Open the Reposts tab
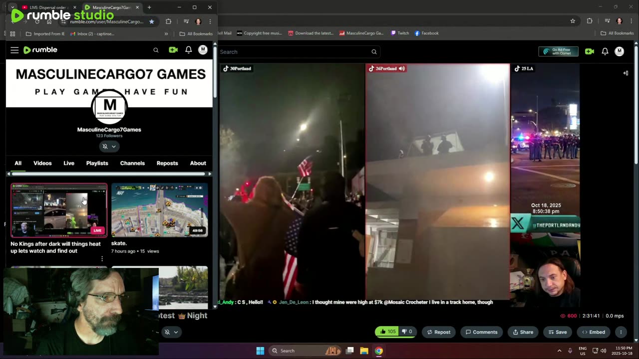The width and height of the screenshot is (639, 359). tap(167, 163)
